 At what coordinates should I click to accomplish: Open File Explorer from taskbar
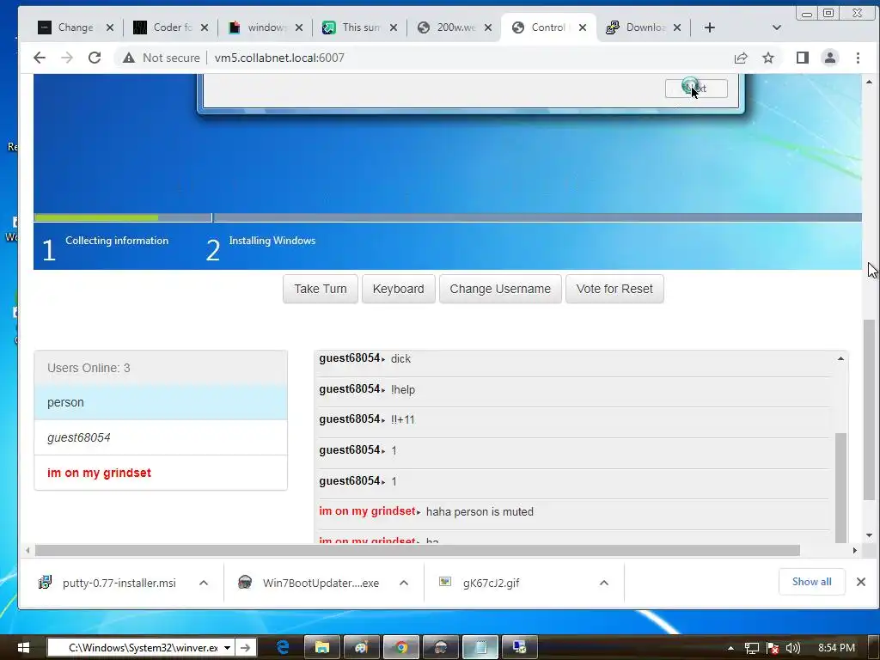(x=322, y=648)
